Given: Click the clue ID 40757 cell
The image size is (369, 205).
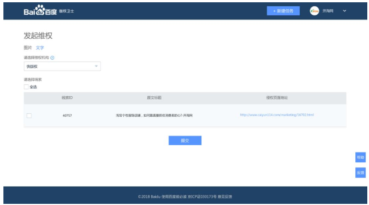Looking at the screenshot, I should (67, 116).
